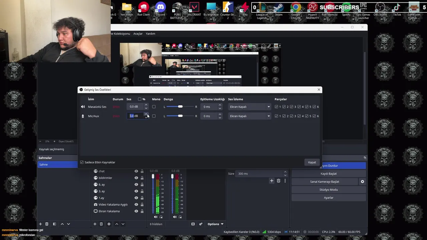This screenshot has height=240, width=427.
Task: Open the TikTok desktop shortcut
Action: pyautogui.click(x=397, y=9)
